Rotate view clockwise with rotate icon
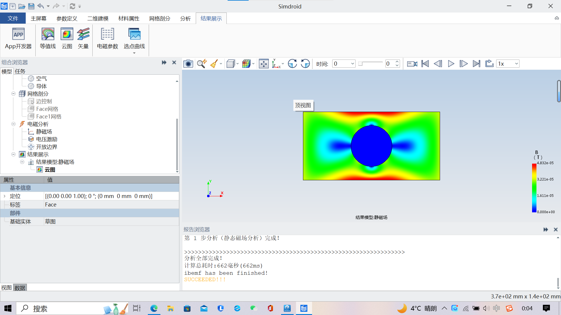This screenshot has width=561, height=315. pos(292,64)
